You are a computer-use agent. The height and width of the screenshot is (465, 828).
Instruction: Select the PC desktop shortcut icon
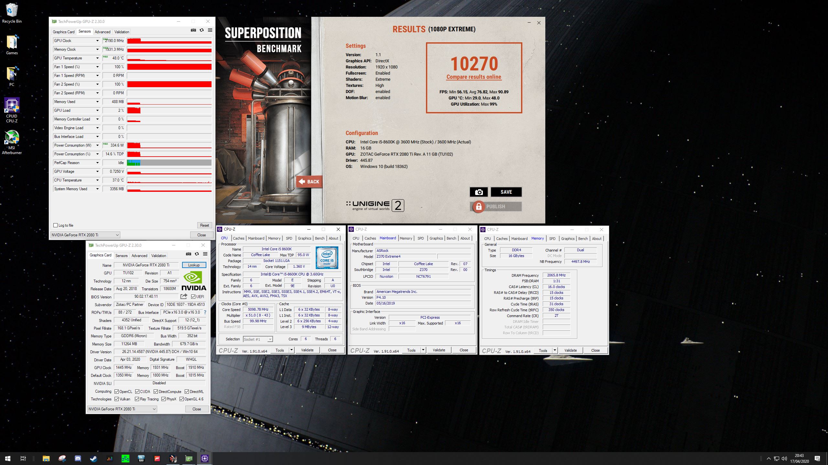(12, 77)
